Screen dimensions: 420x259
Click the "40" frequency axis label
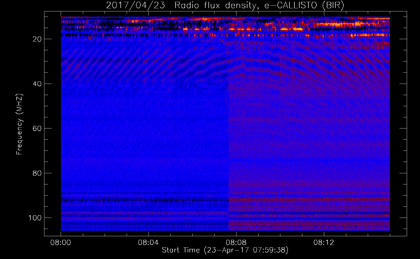pyautogui.click(x=37, y=84)
